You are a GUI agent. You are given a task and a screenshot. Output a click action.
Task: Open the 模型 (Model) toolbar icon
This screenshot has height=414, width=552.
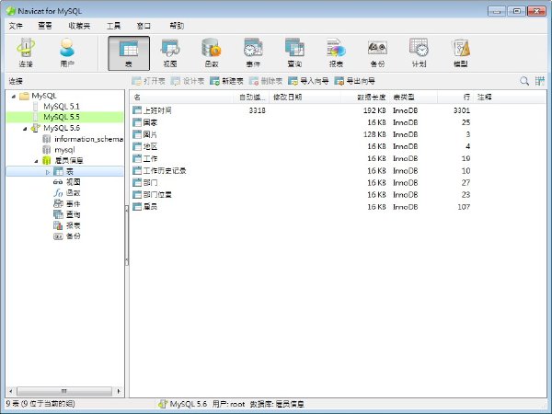coord(461,52)
